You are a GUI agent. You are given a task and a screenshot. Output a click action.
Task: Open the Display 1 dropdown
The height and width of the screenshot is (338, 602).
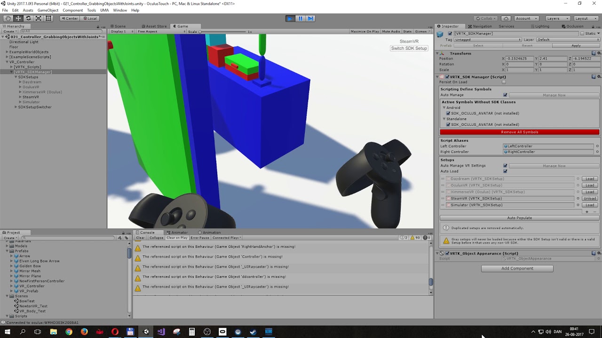pos(122,31)
